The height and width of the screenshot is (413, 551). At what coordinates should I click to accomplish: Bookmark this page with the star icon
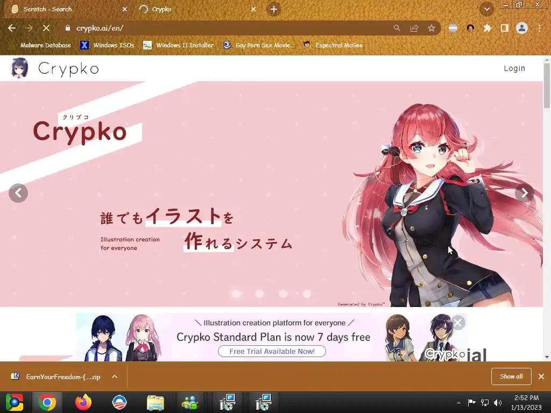point(432,28)
